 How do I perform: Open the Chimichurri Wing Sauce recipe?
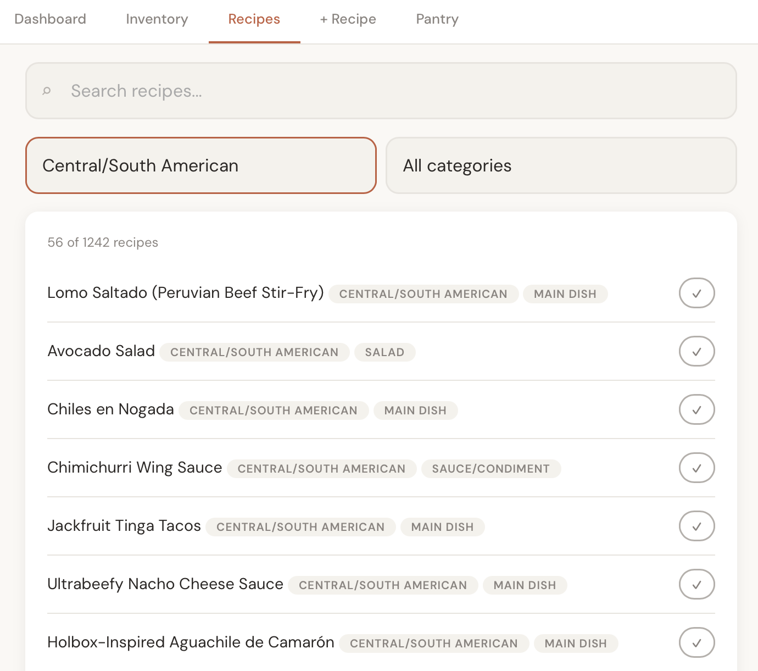click(x=135, y=468)
